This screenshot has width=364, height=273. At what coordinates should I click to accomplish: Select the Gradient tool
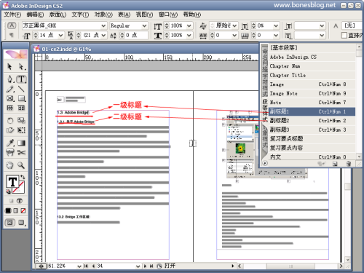tap(21, 143)
